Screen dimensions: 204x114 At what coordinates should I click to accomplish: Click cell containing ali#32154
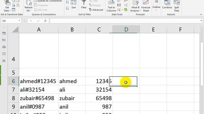pos(39,90)
